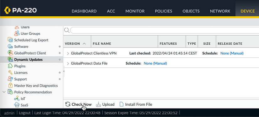Click the Last checked timestamp text

coord(175,53)
